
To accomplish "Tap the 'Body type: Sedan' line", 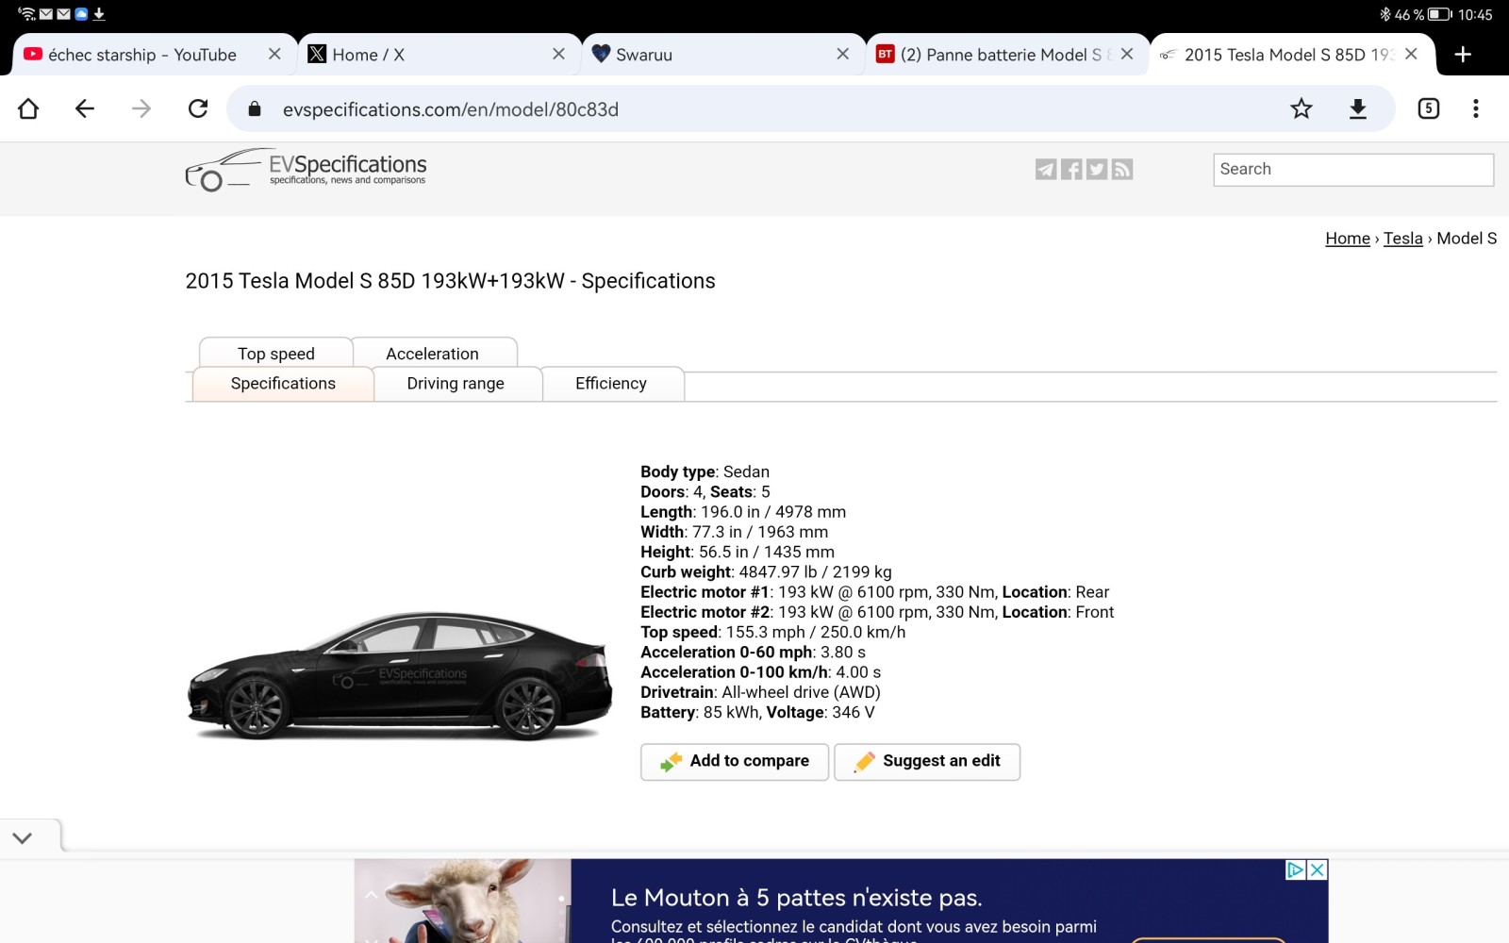I will 705,472.
